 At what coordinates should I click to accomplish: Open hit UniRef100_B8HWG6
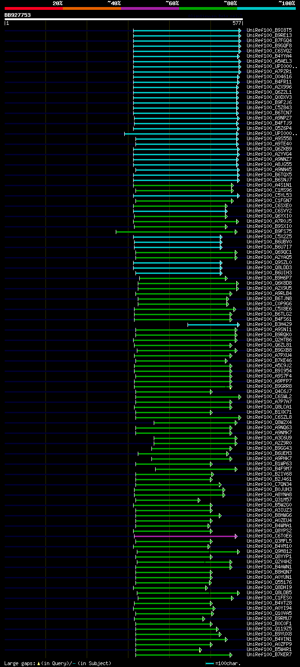click(x=269, y=515)
